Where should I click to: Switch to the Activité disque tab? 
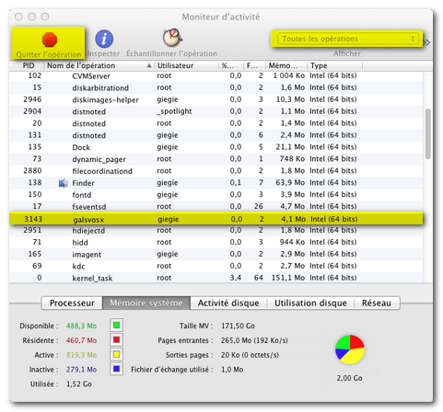(x=228, y=303)
